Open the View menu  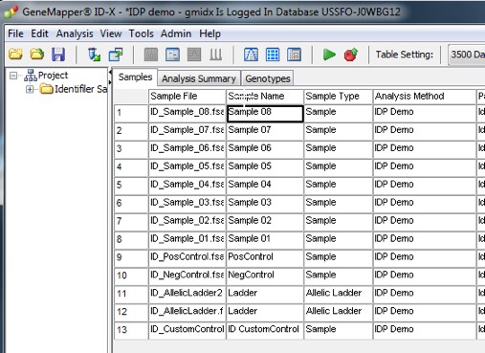(x=111, y=33)
